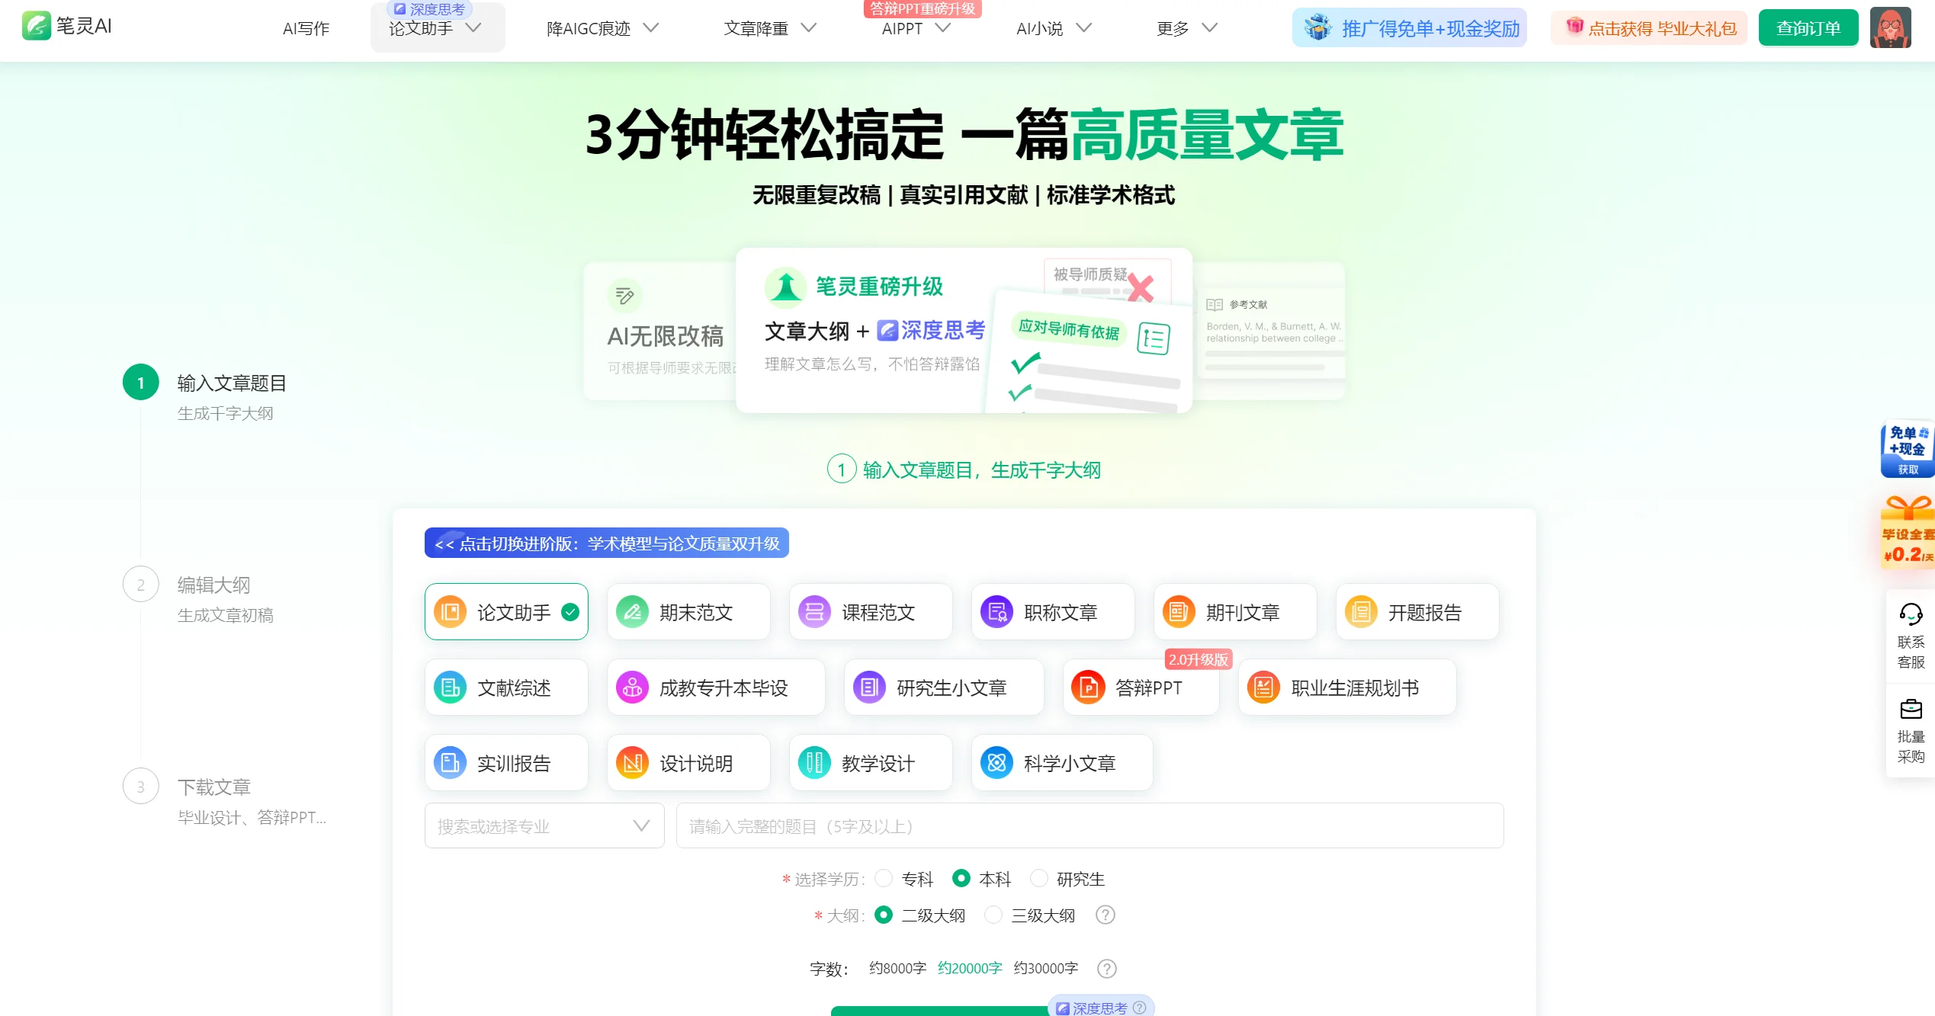Choose the 文献综述 writing type
Screen dimensions: 1935x1016
click(505, 687)
